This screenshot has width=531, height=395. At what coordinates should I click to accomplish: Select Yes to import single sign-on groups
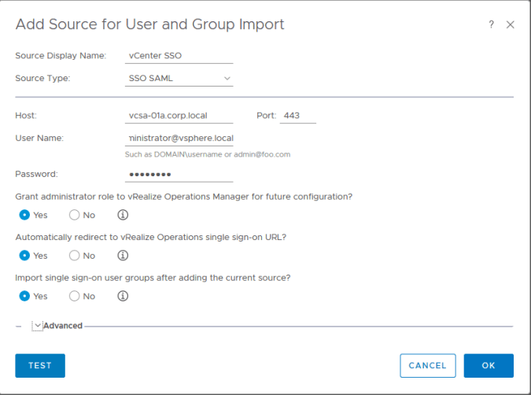click(25, 297)
